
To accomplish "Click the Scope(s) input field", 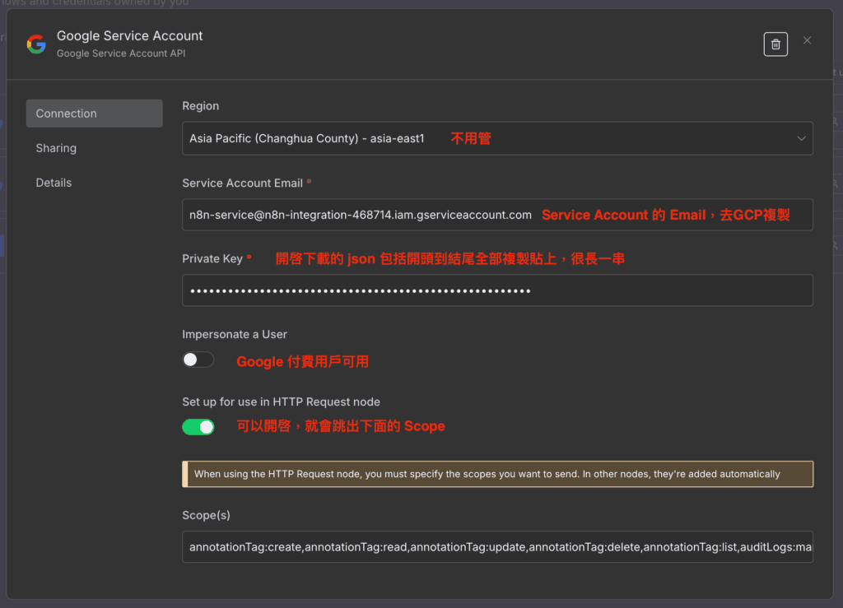I will coord(497,547).
